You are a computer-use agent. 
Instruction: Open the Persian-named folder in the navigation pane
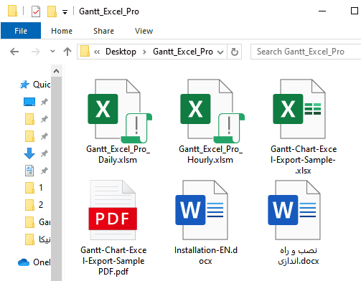38,239
